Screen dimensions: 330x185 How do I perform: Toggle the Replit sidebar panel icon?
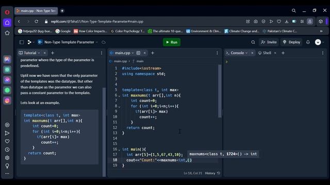pyautogui.click(x=22, y=42)
